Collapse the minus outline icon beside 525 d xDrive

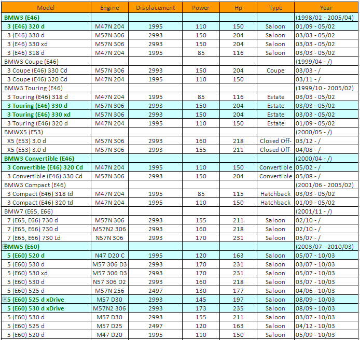pyautogui.click(x=4, y=299)
